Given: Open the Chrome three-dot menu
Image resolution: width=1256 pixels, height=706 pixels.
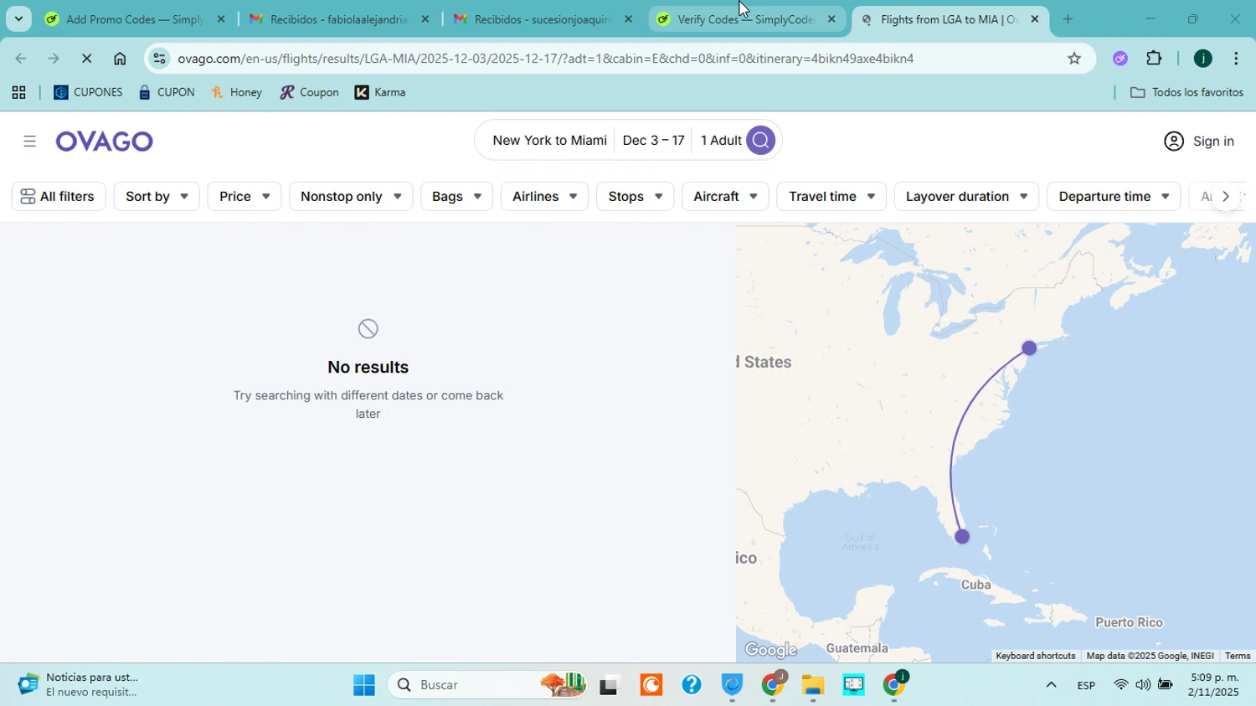Looking at the screenshot, I should [1236, 59].
